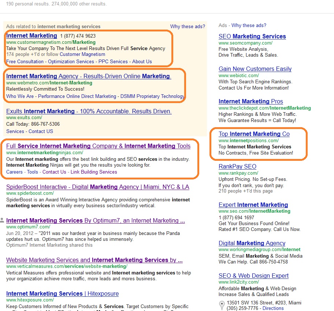The height and width of the screenshot is (311, 334).
Task: Open 'SEO & Web Design Expert' sidebar ad
Action: click(x=253, y=276)
